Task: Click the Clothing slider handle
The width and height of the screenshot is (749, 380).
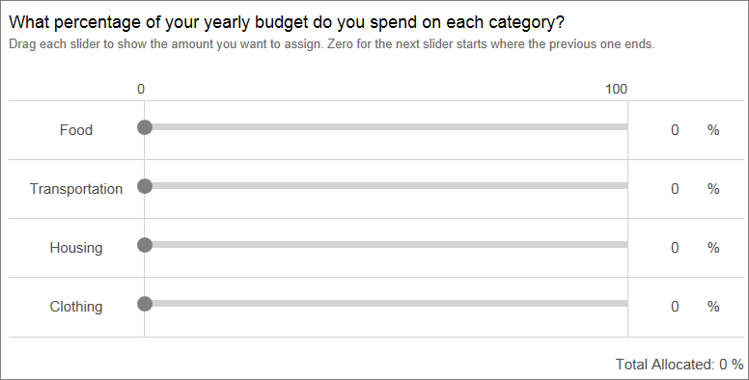Action: pos(145,304)
